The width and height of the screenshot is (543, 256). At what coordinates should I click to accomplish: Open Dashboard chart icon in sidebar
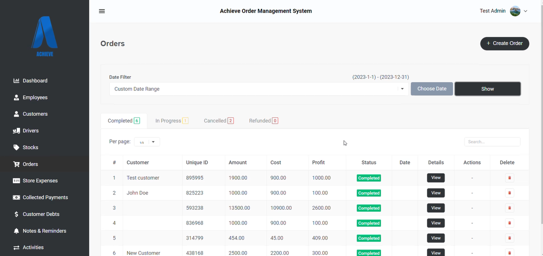(16, 81)
